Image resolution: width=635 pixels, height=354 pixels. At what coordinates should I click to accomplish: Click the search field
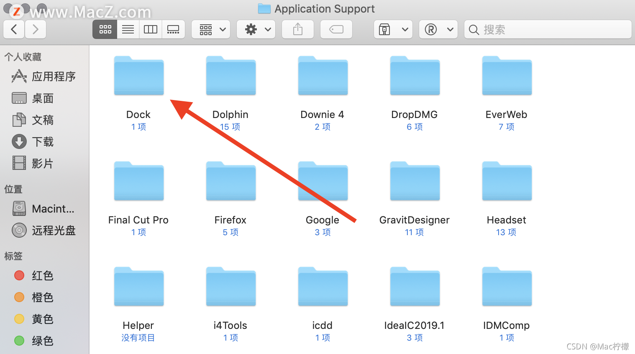point(548,29)
